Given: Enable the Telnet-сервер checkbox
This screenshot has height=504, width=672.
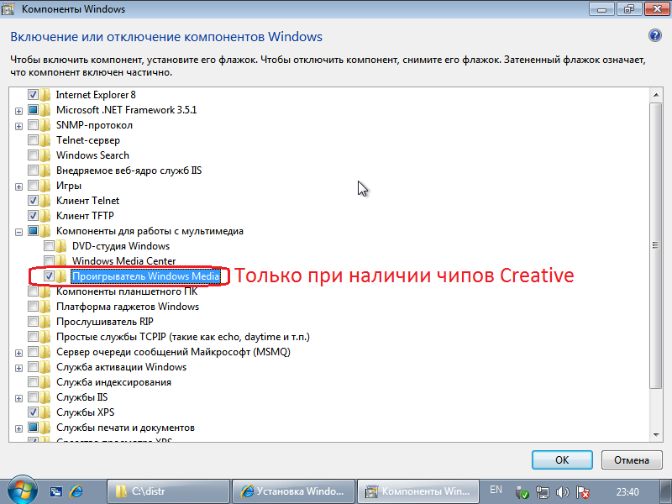Looking at the screenshot, I should 34,140.
